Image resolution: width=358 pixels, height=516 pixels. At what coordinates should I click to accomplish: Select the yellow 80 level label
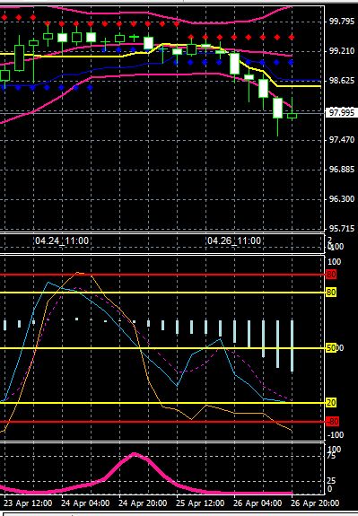pyautogui.click(x=331, y=293)
